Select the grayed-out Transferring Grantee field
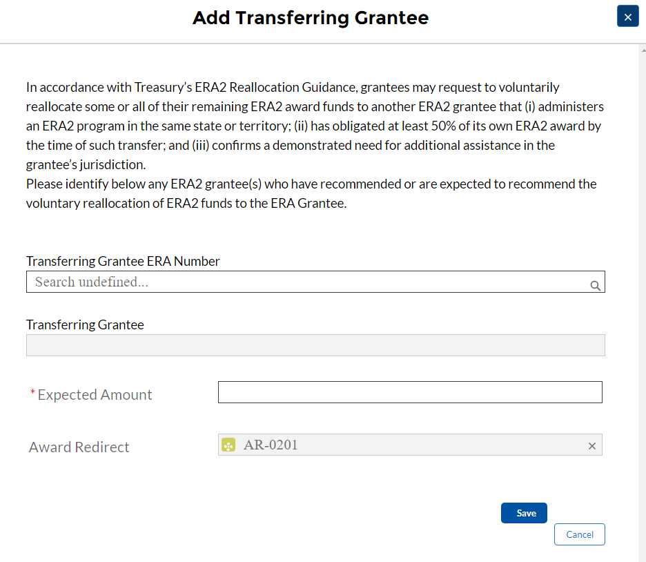 pos(315,345)
